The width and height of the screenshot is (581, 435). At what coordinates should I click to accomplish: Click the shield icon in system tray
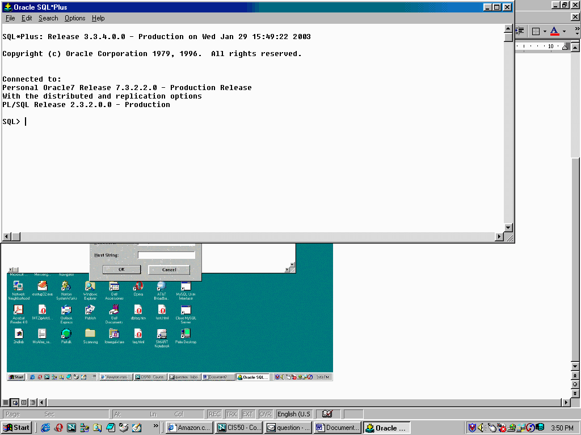pyautogui.click(x=472, y=428)
